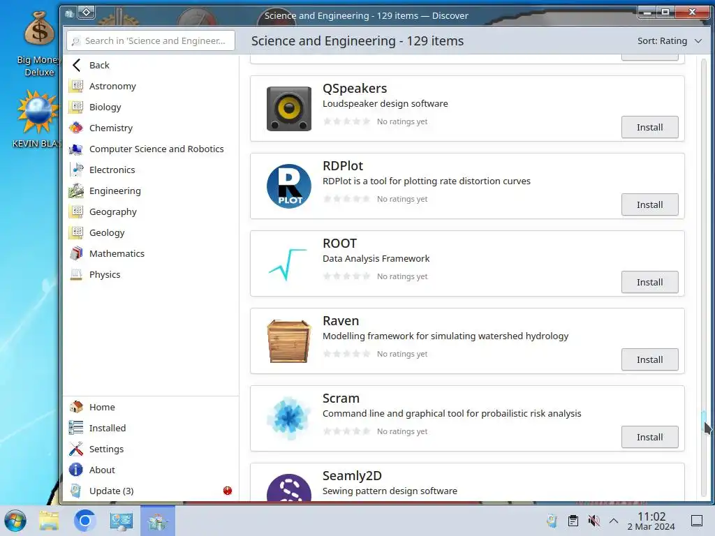Install Scram
The width and height of the screenshot is (715, 536).
click(x=649, y=437)
